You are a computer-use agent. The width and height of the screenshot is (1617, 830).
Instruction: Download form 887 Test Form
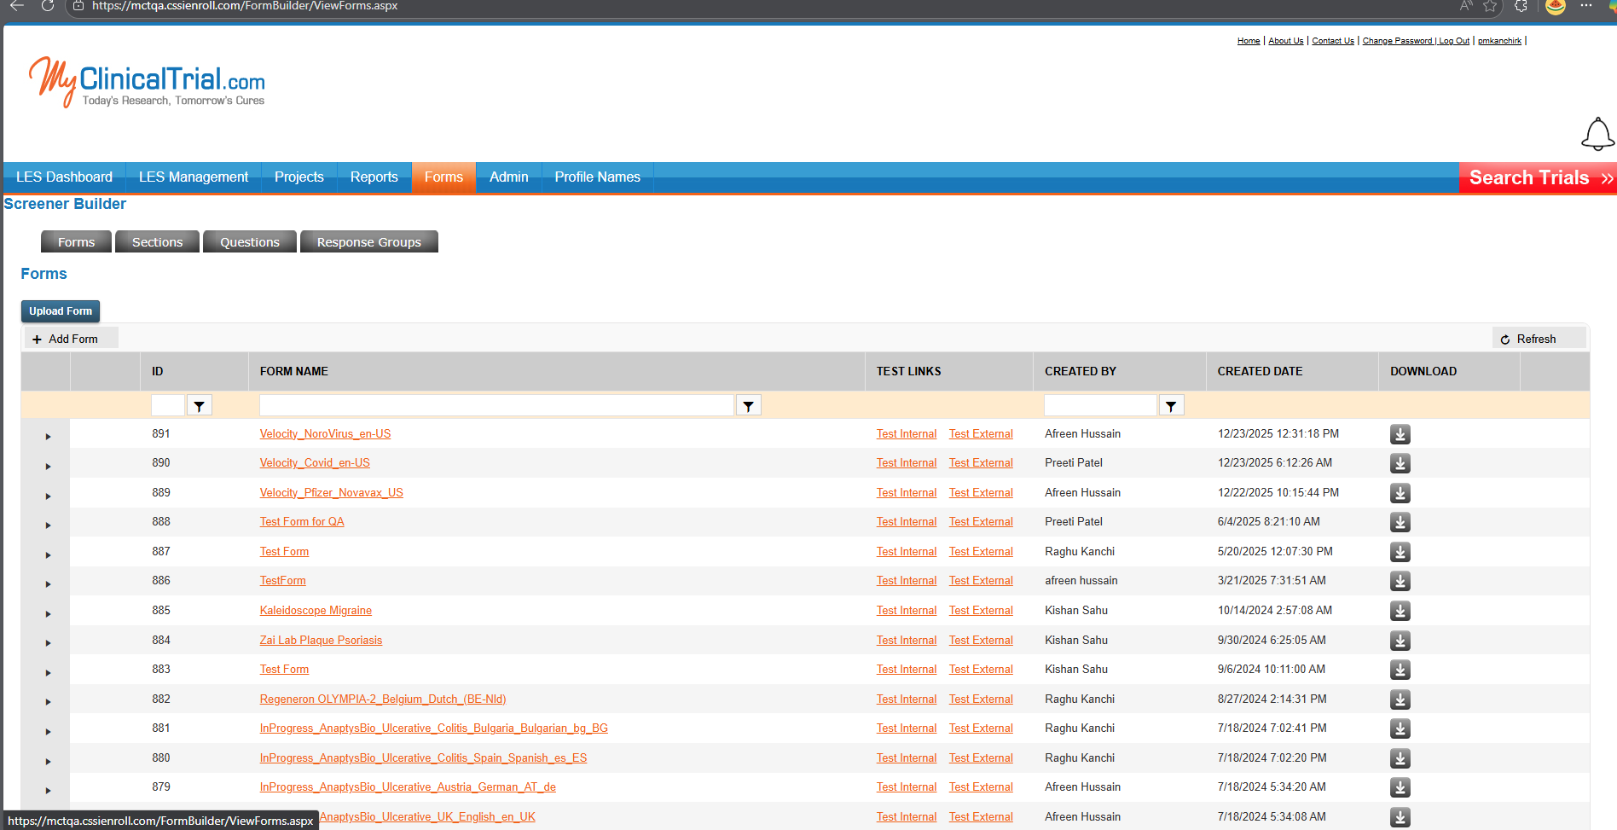coord(1400,552)
